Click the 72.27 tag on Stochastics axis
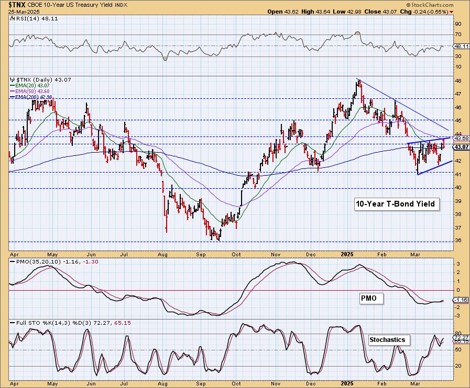Viewport: 470px width, 388px height. pos(461,337)
